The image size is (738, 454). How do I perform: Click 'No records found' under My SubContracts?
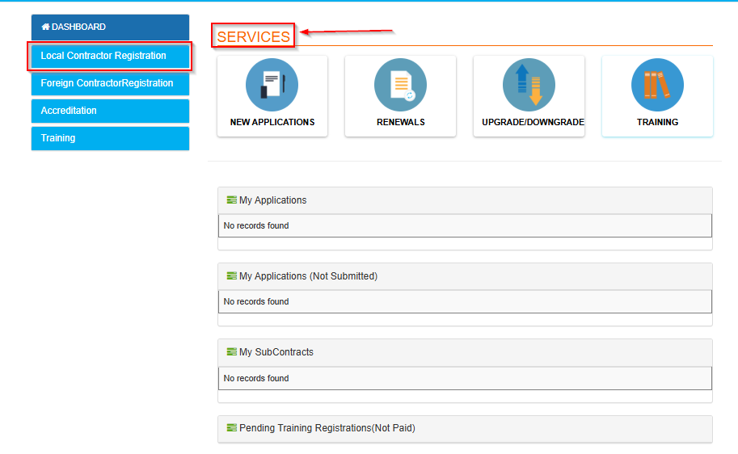coord(256,378)
